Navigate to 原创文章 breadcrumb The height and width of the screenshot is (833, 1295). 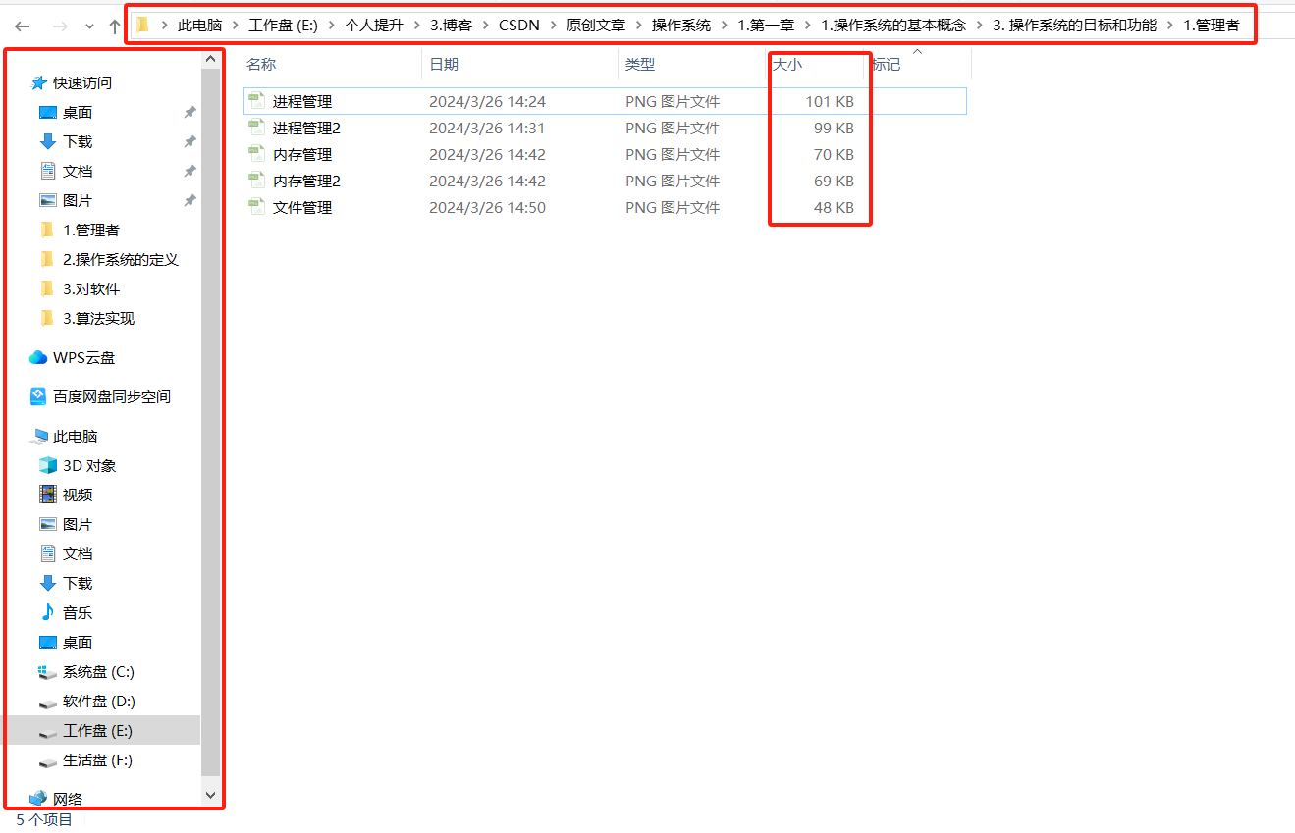[x=596, y=26]
